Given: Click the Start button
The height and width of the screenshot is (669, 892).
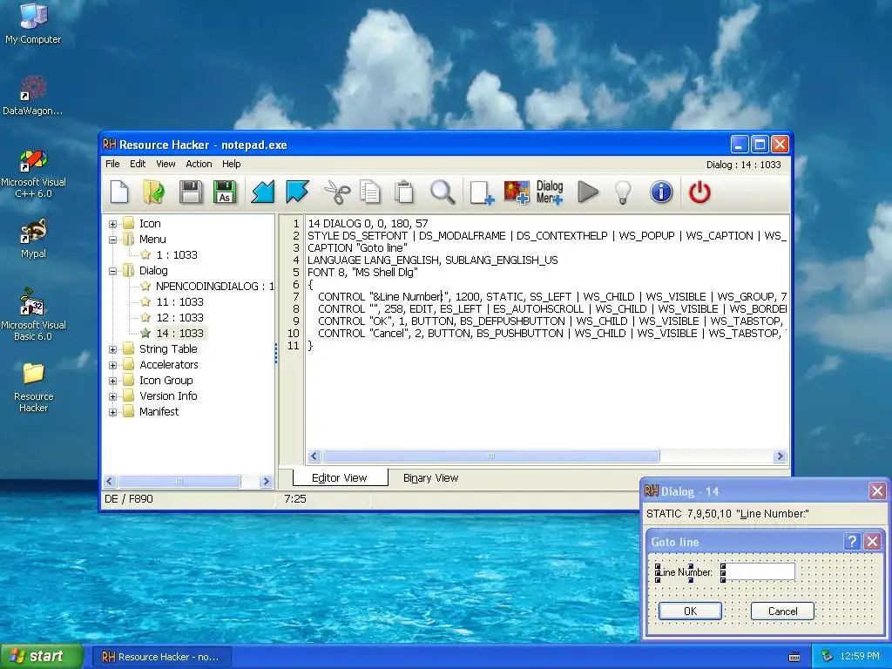Looking at the screenshot, I should click(x=42, y=657).
